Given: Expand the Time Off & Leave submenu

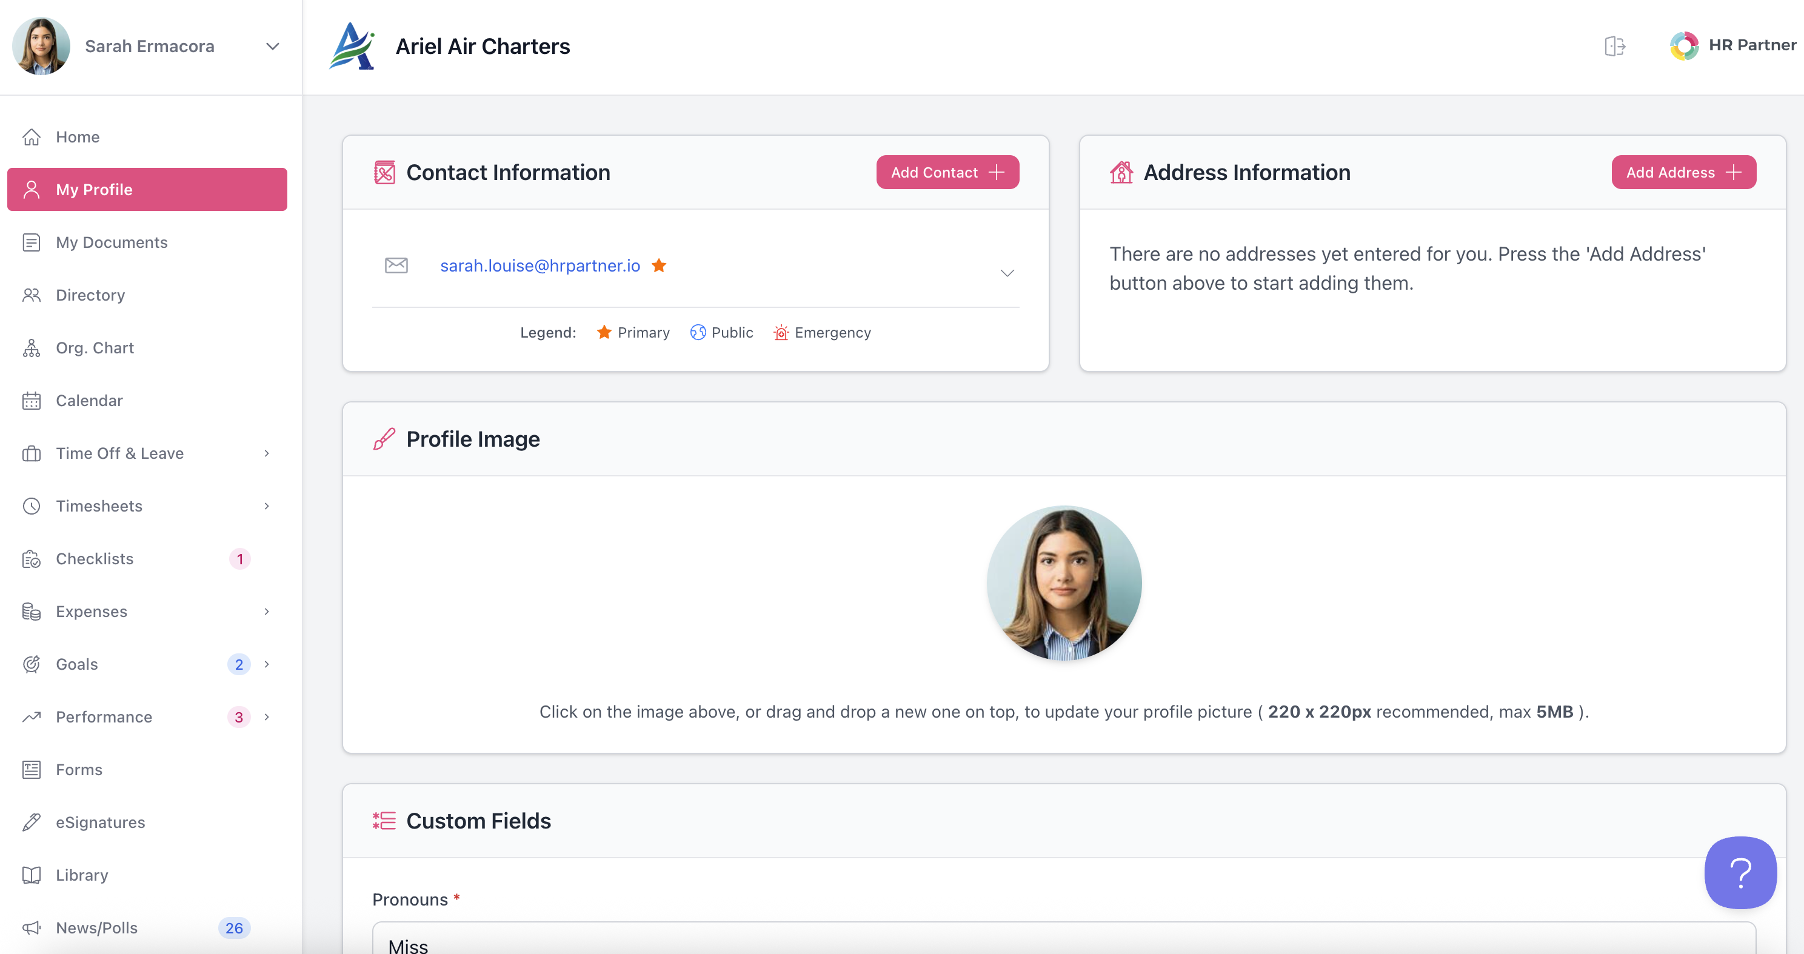Looking at the screenshot, I should 266,453.
